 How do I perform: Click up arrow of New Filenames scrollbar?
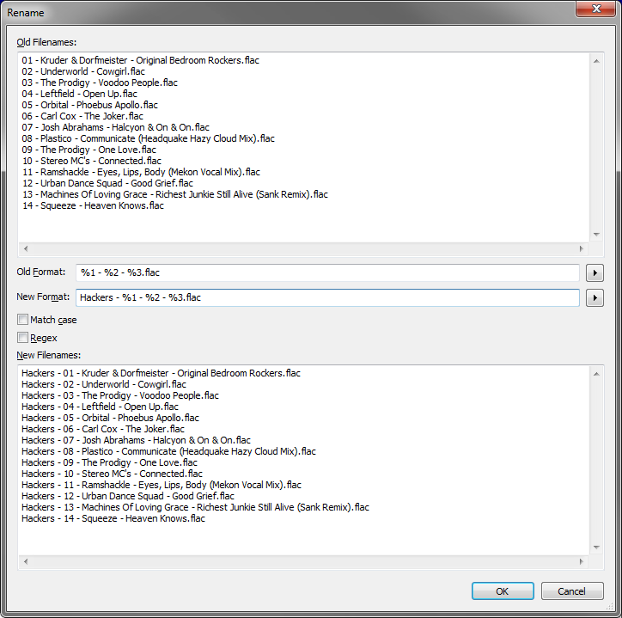[596, 374]
